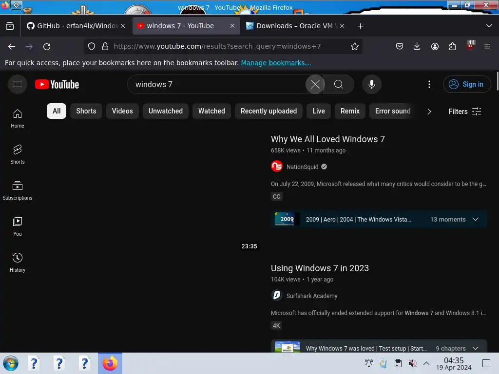The height and width of the screenshot is (374, 499).
Task: Reload the current YouTube page
Action: click(x=47, y=46)
